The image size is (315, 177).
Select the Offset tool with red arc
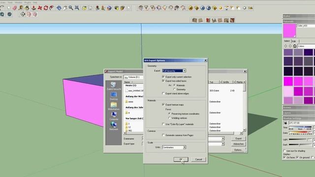click(52, 8)
